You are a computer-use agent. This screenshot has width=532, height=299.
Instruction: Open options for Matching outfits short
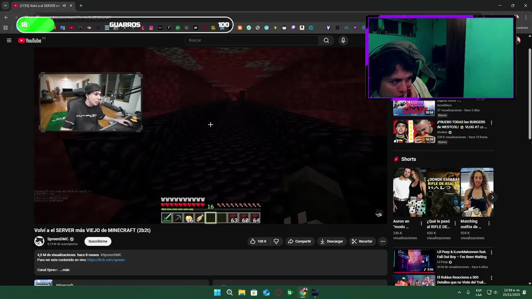point(489,223)
